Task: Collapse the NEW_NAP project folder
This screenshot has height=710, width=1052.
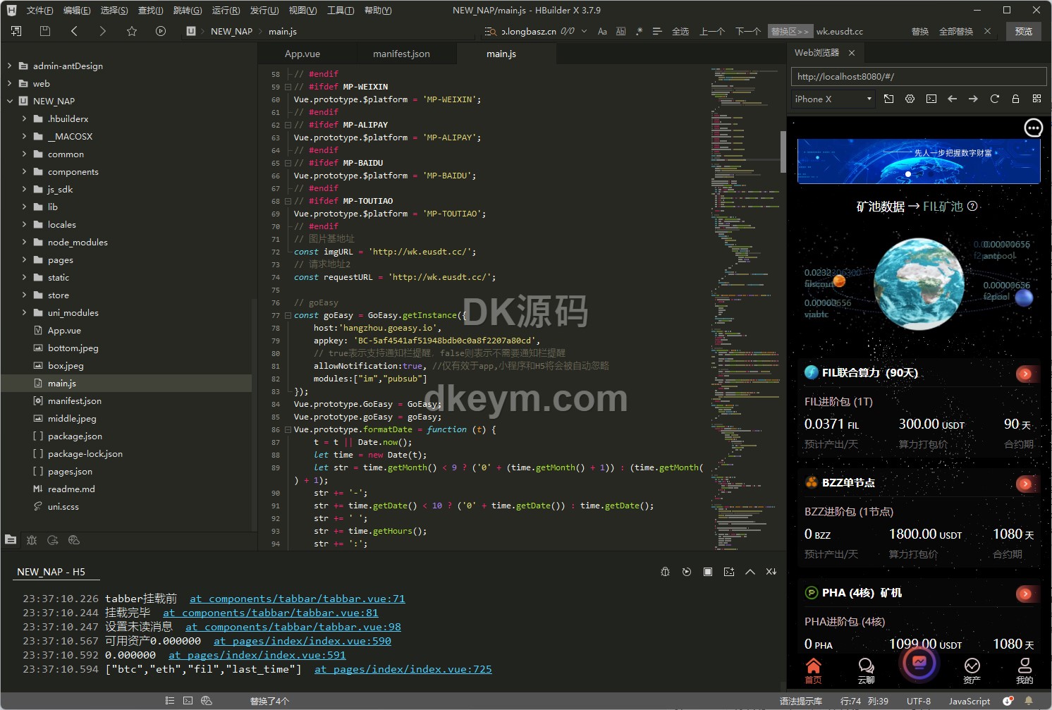Action: pyautogui.click(x=9, y=101)
